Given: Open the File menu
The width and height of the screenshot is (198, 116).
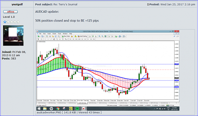Looking at the screenshot, I should click(40, 34).
